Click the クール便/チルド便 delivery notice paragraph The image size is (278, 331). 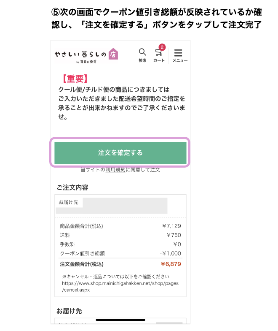[x=121, y=103]
